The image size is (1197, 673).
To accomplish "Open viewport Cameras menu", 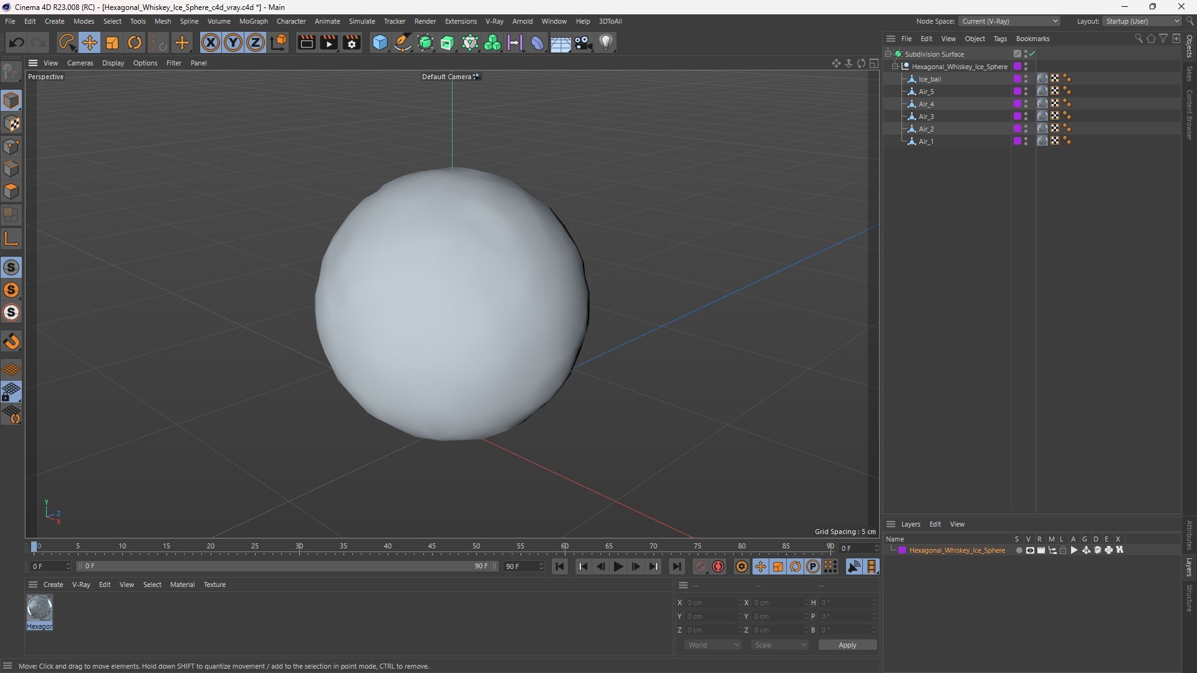I will (x=80, y=63).
